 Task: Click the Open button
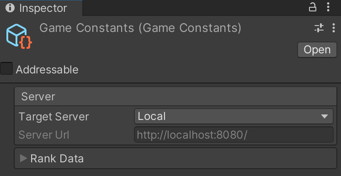pyautogui.click(x=317, y=50)
